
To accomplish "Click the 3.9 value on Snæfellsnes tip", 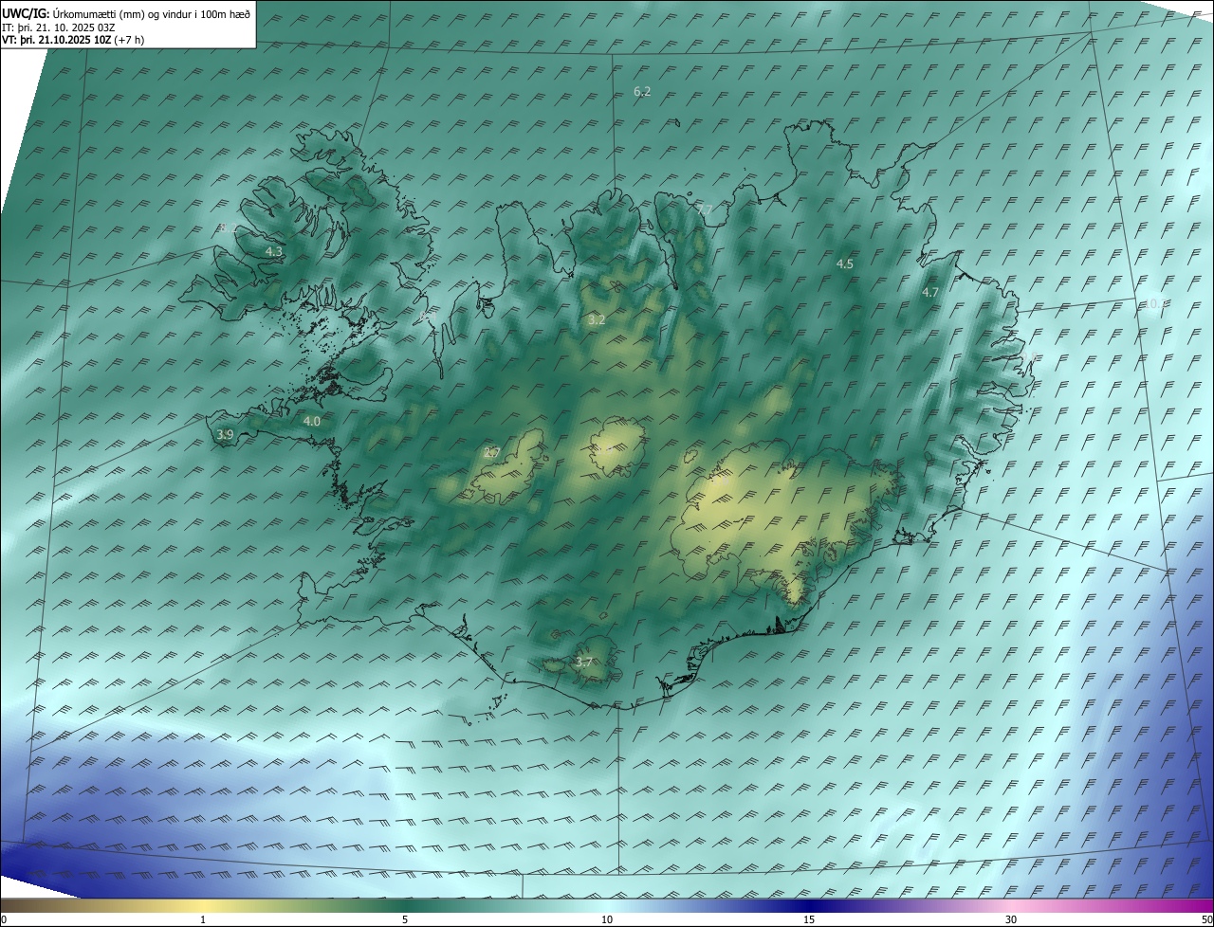I will pyautogui.click(x=225, y=435).
